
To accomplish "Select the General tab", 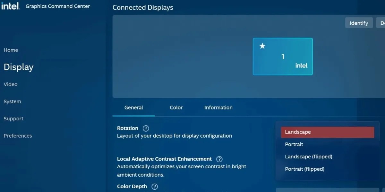I will pos(133,108).
